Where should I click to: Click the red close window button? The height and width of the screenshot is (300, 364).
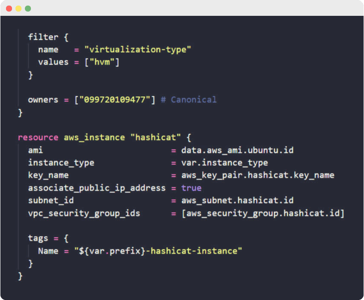click(8, 8)
